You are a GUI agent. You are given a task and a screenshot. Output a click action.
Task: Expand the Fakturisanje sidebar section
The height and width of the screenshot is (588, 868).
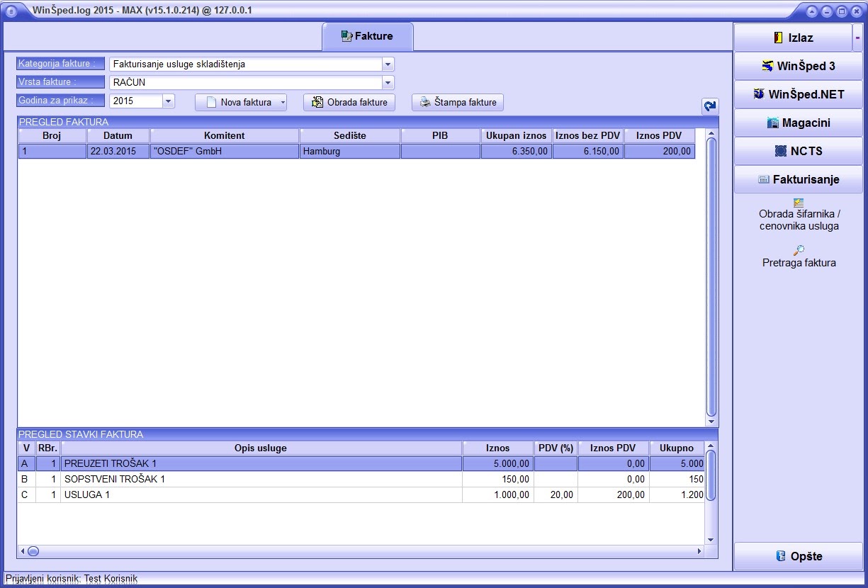[x=798, y=179]
